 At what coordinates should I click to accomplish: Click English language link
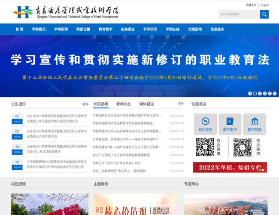click(x=264, y=5)
